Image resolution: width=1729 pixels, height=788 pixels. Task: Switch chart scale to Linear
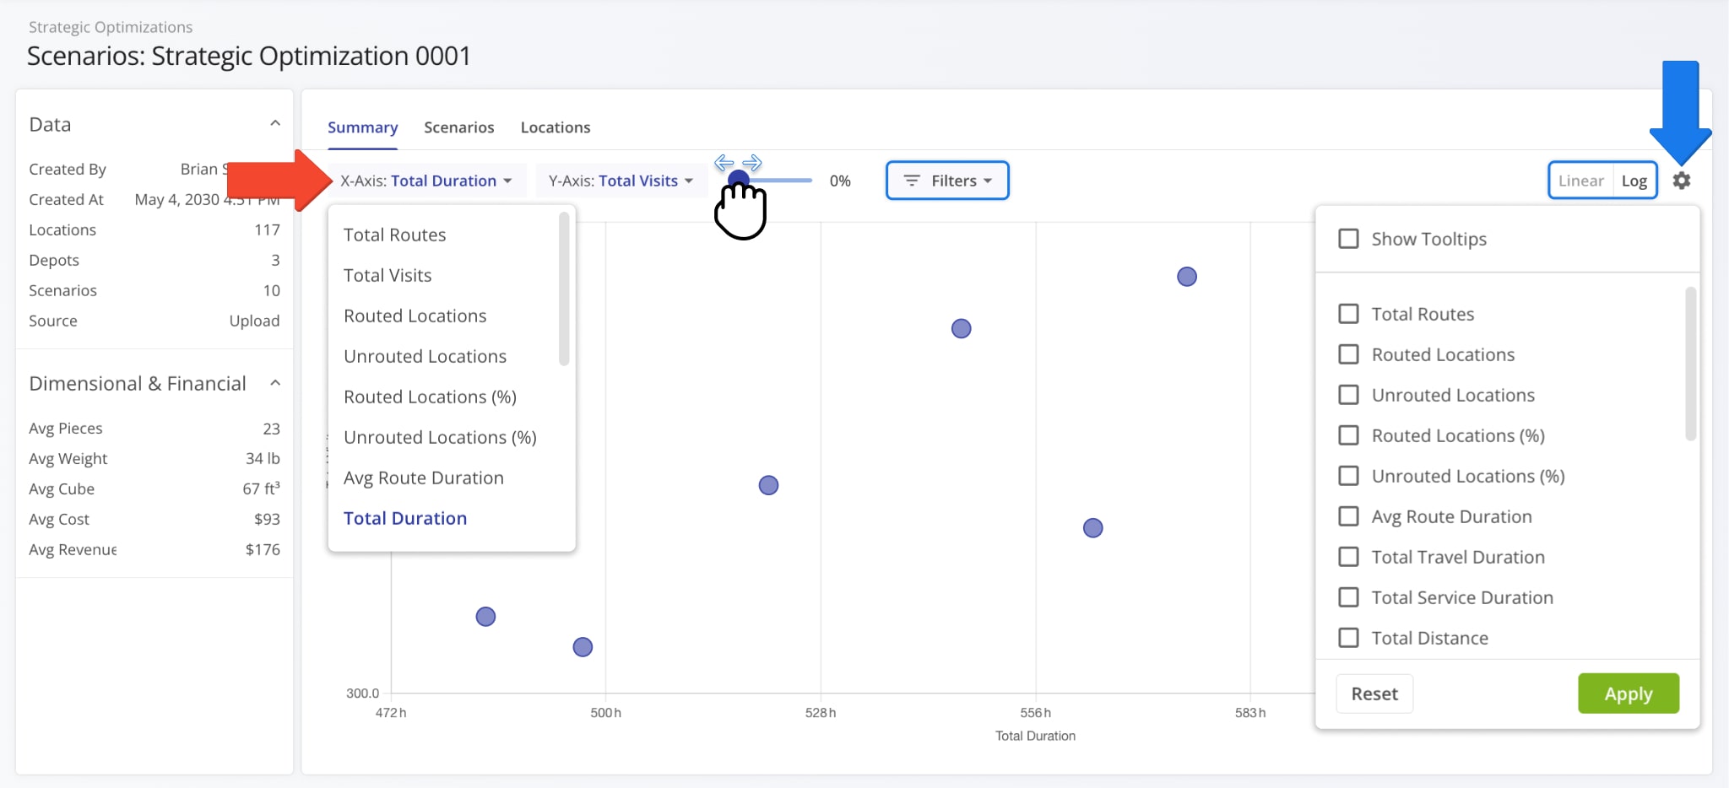coord(1580,181)
